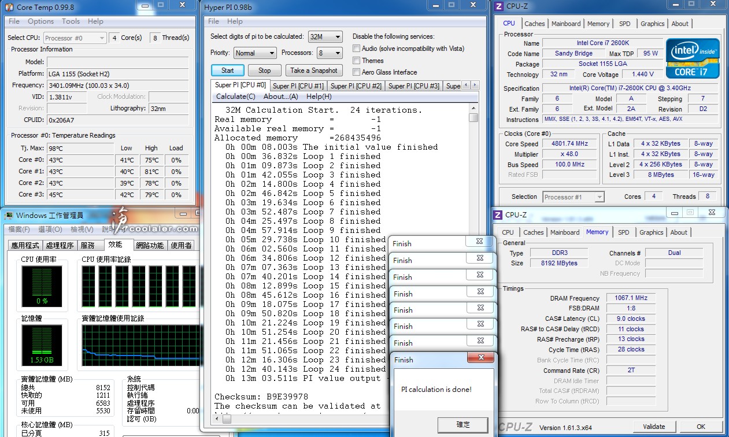
Task: Click the Take a Snapshot button
Action: click(313, 71)
